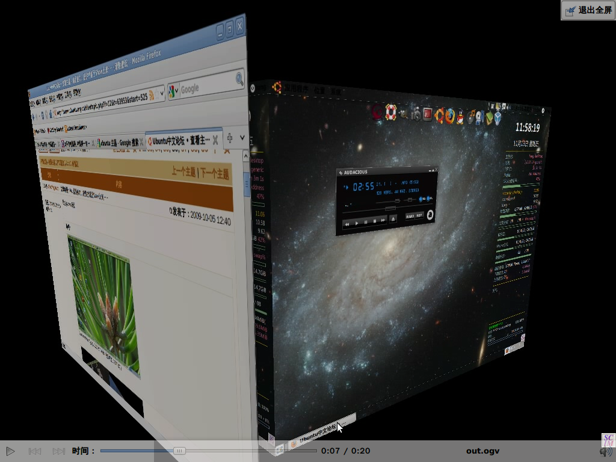
Task: Click the out.ogv file name
Action: click(482, 451)
